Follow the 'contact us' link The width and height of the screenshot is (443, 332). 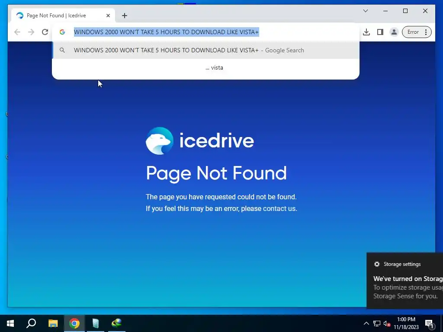click(x=279, y=209)
